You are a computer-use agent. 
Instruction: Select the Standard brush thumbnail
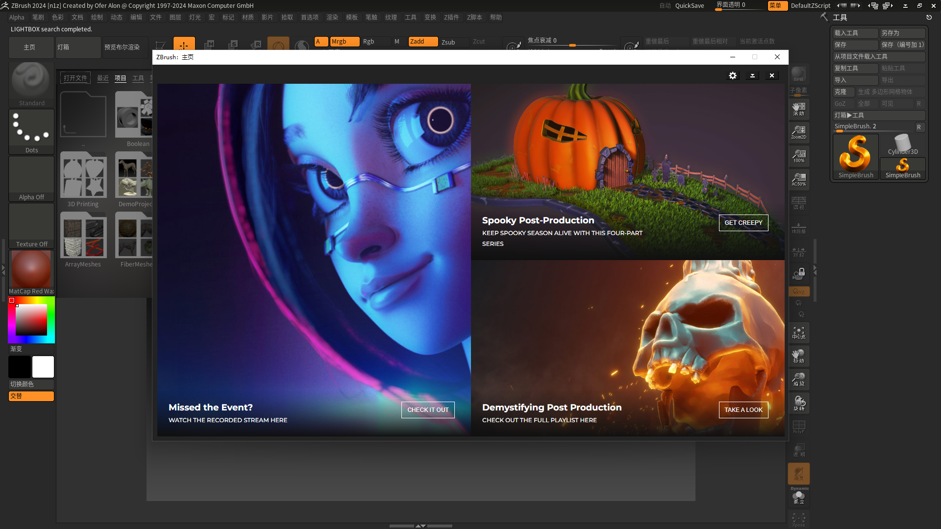pos(31,84)
